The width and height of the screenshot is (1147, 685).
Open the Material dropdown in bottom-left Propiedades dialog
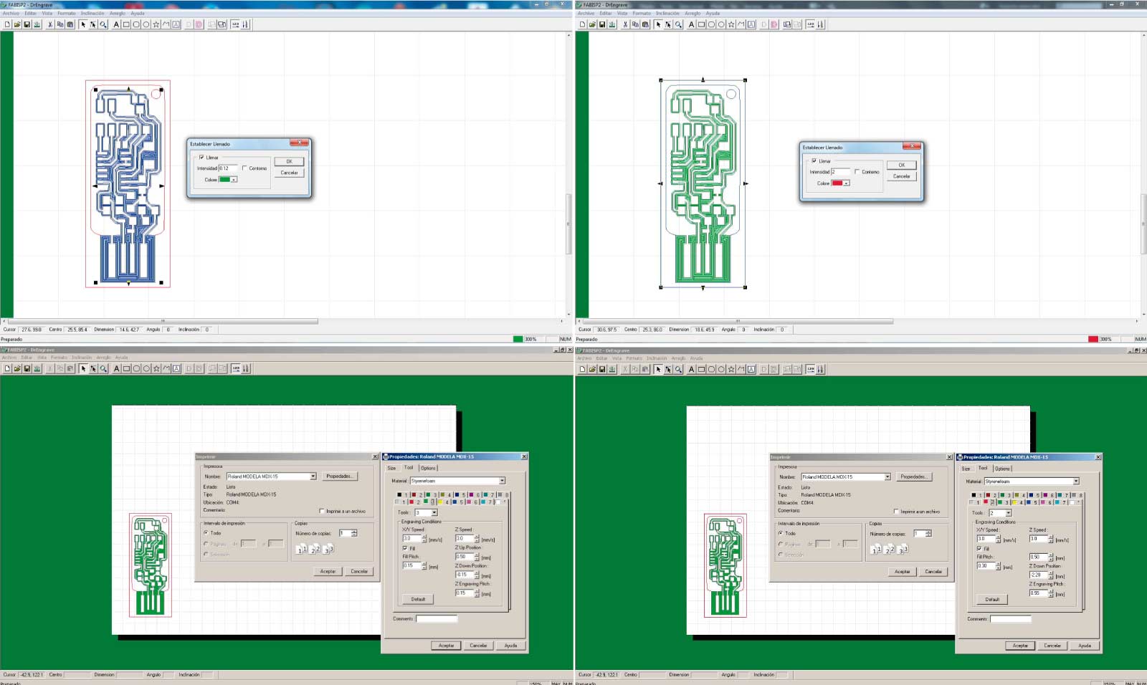click(x=502, y=481)
